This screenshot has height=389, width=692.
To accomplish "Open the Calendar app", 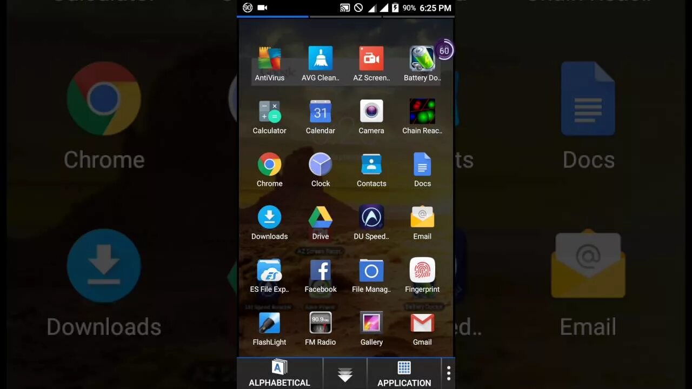I will click(321, 117).
